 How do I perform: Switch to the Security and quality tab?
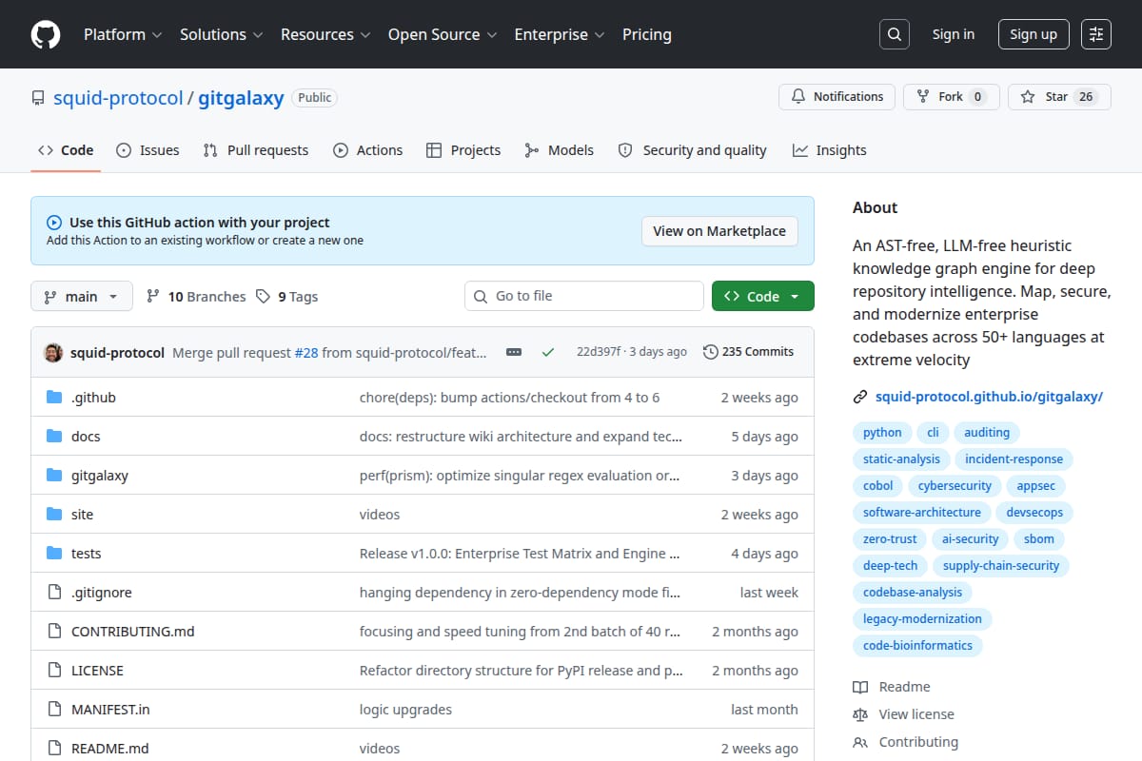click(x=692, y=150)
